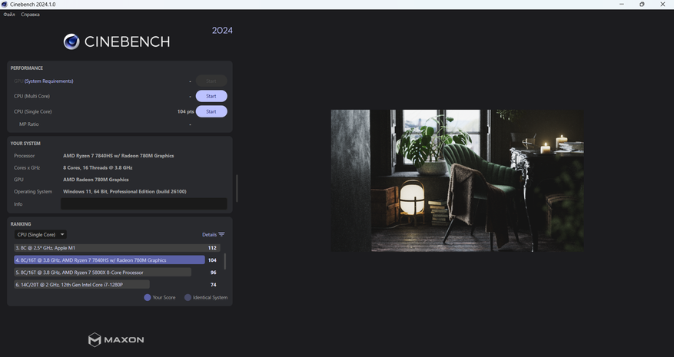Open the Справка menu
Image resolution: width=674 pixels, height=357 pixels.
30,15
